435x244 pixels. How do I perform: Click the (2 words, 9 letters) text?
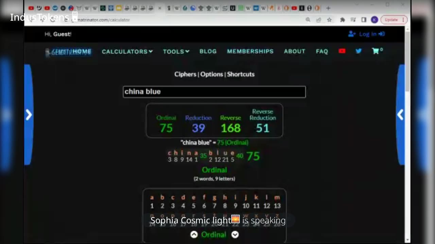(214, 179)
